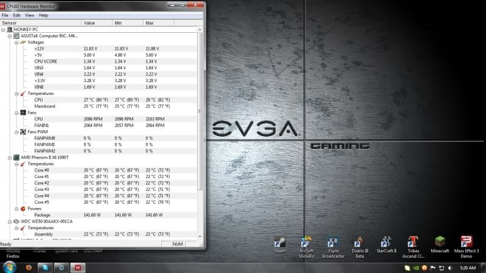Click the HONKEY-PC computer icon

click(10, 29)
